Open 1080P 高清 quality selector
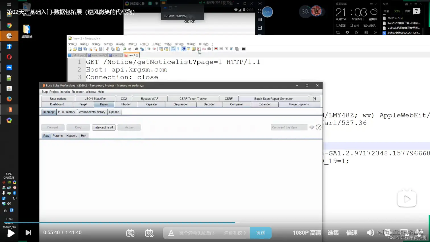 tap(307, 233)
